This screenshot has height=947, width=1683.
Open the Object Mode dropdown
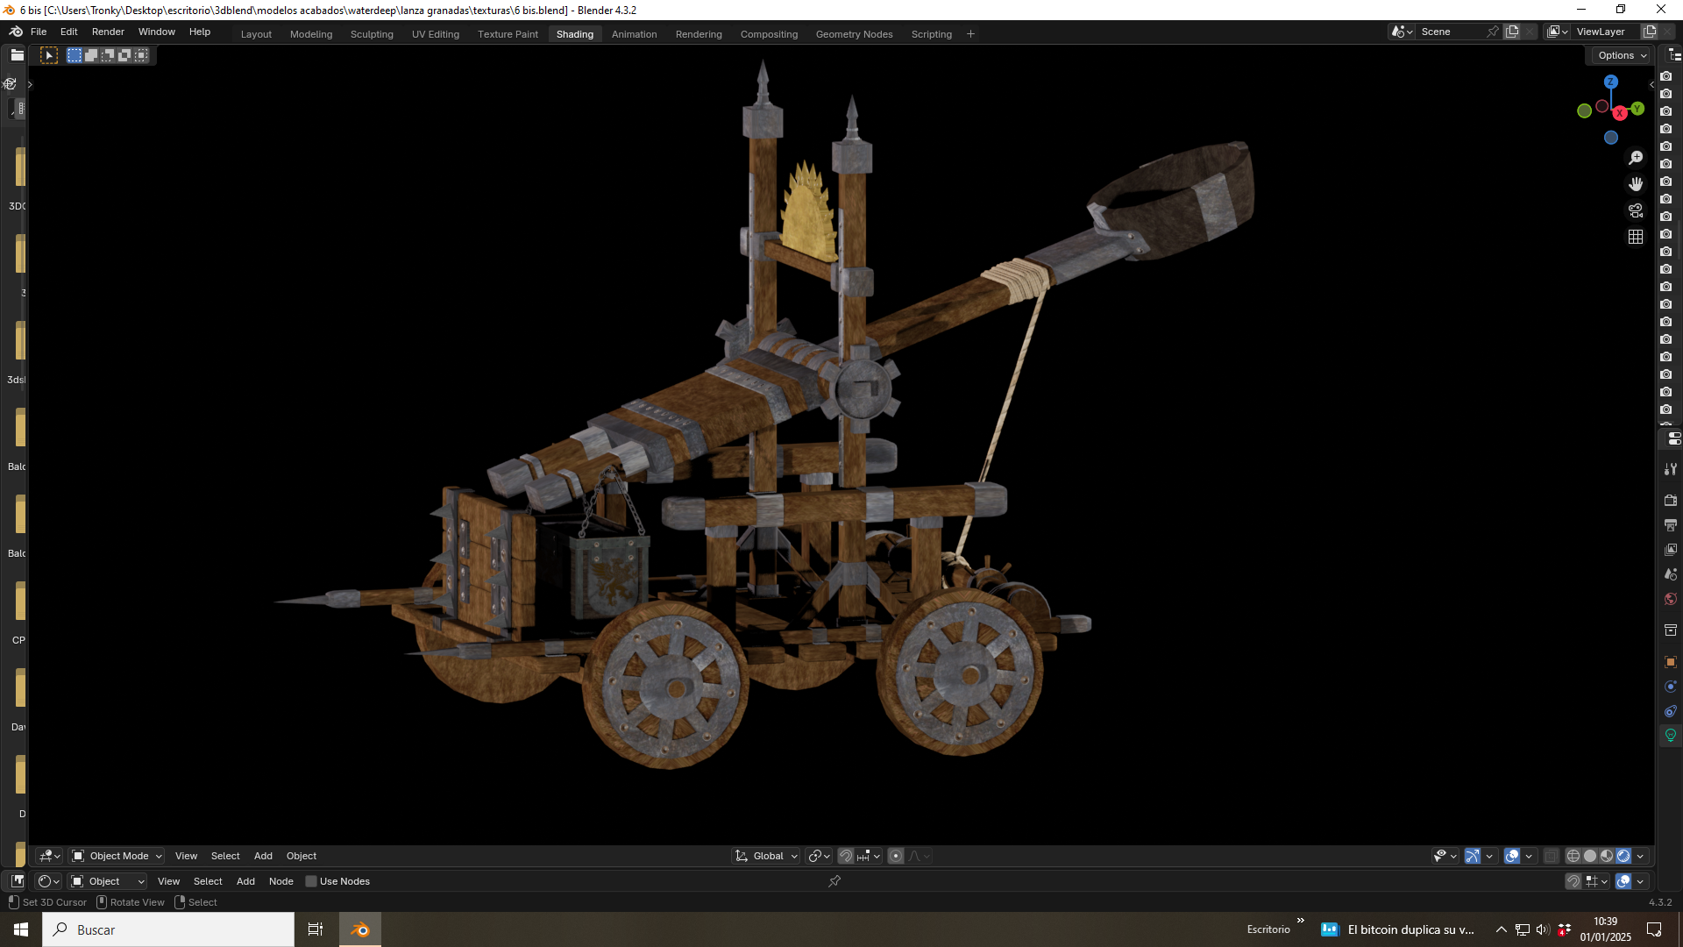tap(117, 856)
